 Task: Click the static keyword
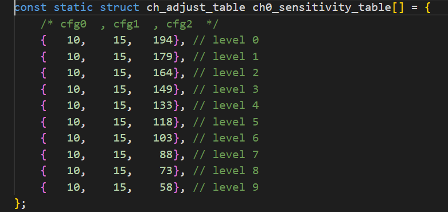pyautogui.click(x=73, y=7)
